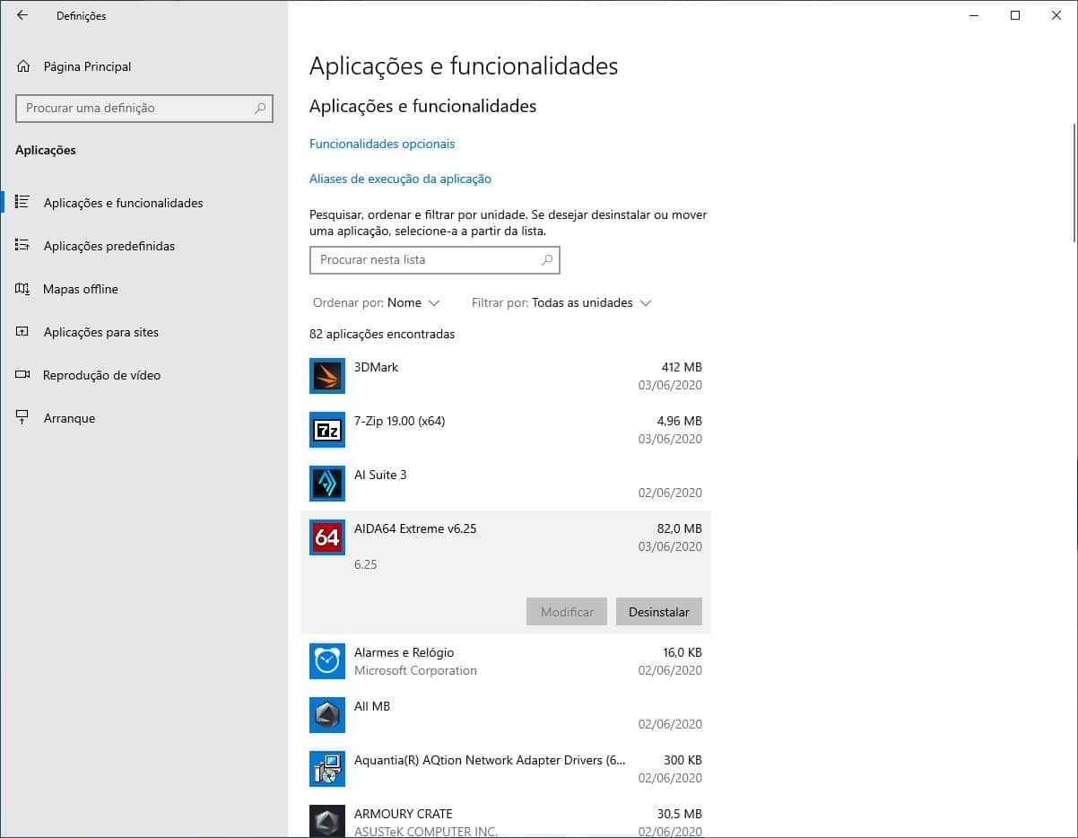The height and width of the screenshot is (838, 1078).
Task: Click the ARMOURY CRATE app icon
Action: coord(327,821)
